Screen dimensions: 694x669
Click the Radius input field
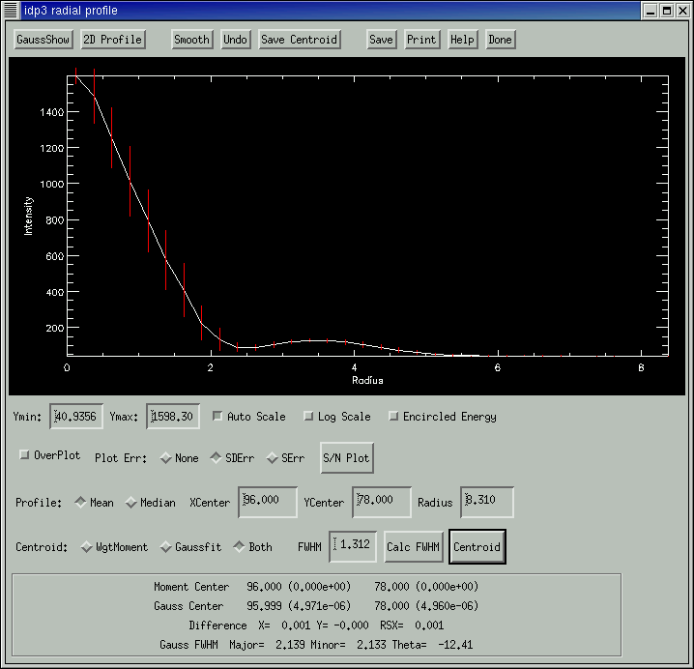487,502
